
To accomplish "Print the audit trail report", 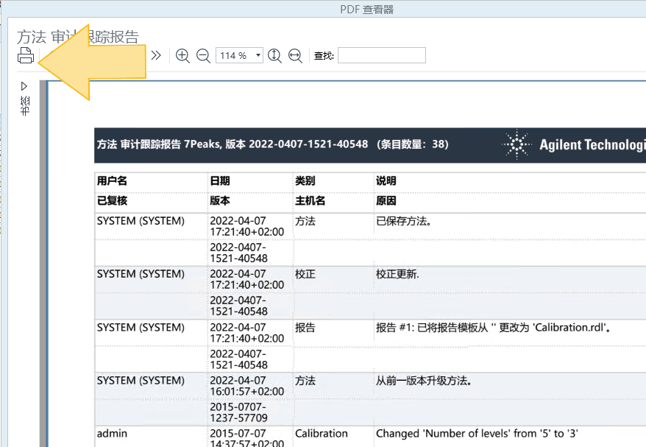I will click(26, 55).
